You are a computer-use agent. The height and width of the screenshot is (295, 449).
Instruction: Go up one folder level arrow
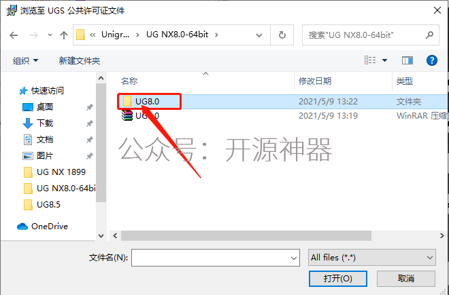[x=63, y=35]
